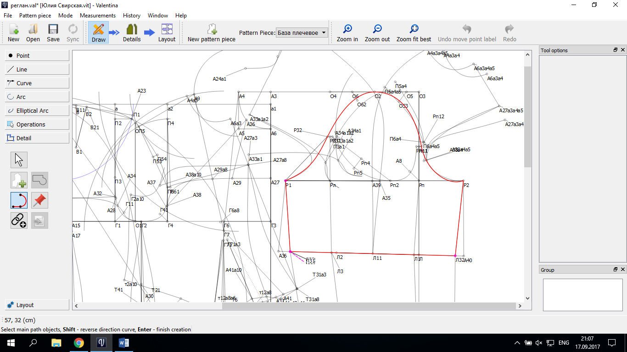Viewport: 627px width, 352px height.
Task: Toggle the internal path curve tool
Action: (19, 200)
